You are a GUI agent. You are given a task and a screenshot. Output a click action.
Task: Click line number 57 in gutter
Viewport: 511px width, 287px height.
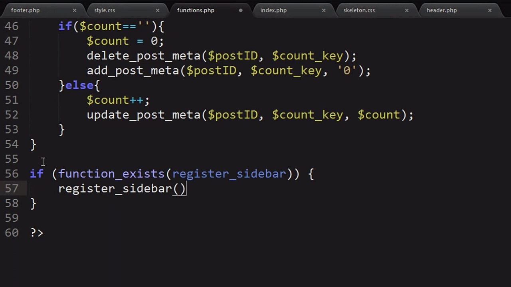pos(12,189)
